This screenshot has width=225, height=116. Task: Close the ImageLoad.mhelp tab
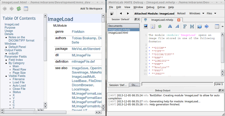179,20
